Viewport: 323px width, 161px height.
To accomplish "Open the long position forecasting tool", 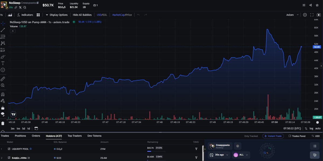I will (3, 50).
